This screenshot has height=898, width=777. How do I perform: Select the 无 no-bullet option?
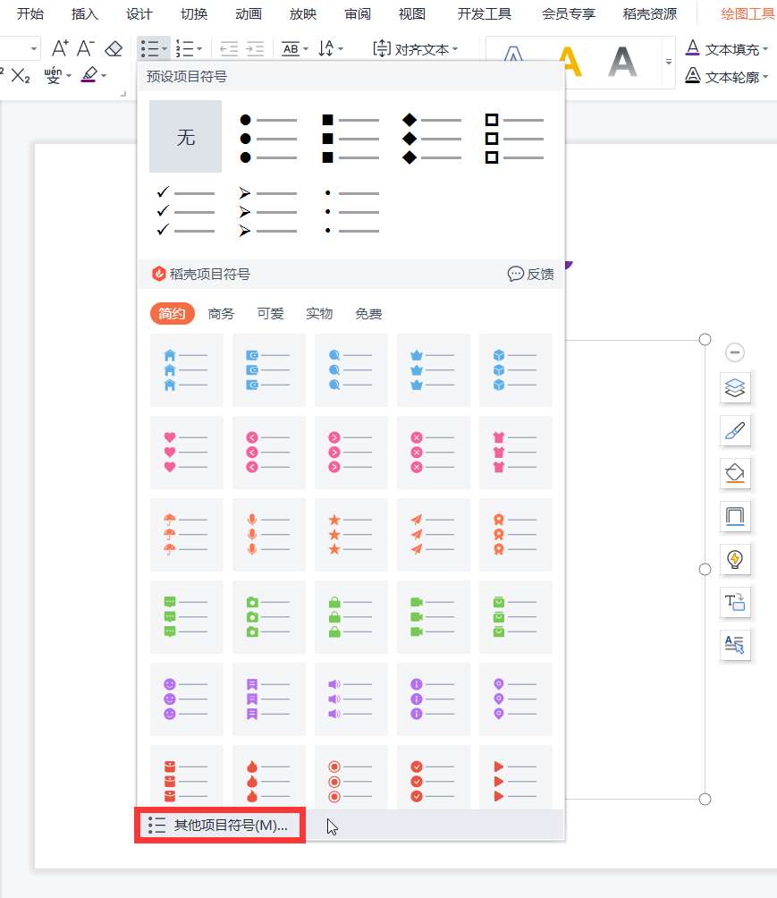point(185,136)
